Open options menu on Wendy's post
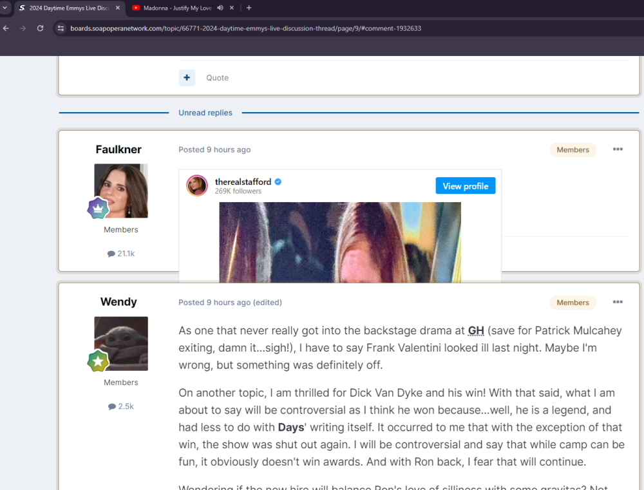Image resolution: width=644 pixels, height=490 pixels. [618, 302]
